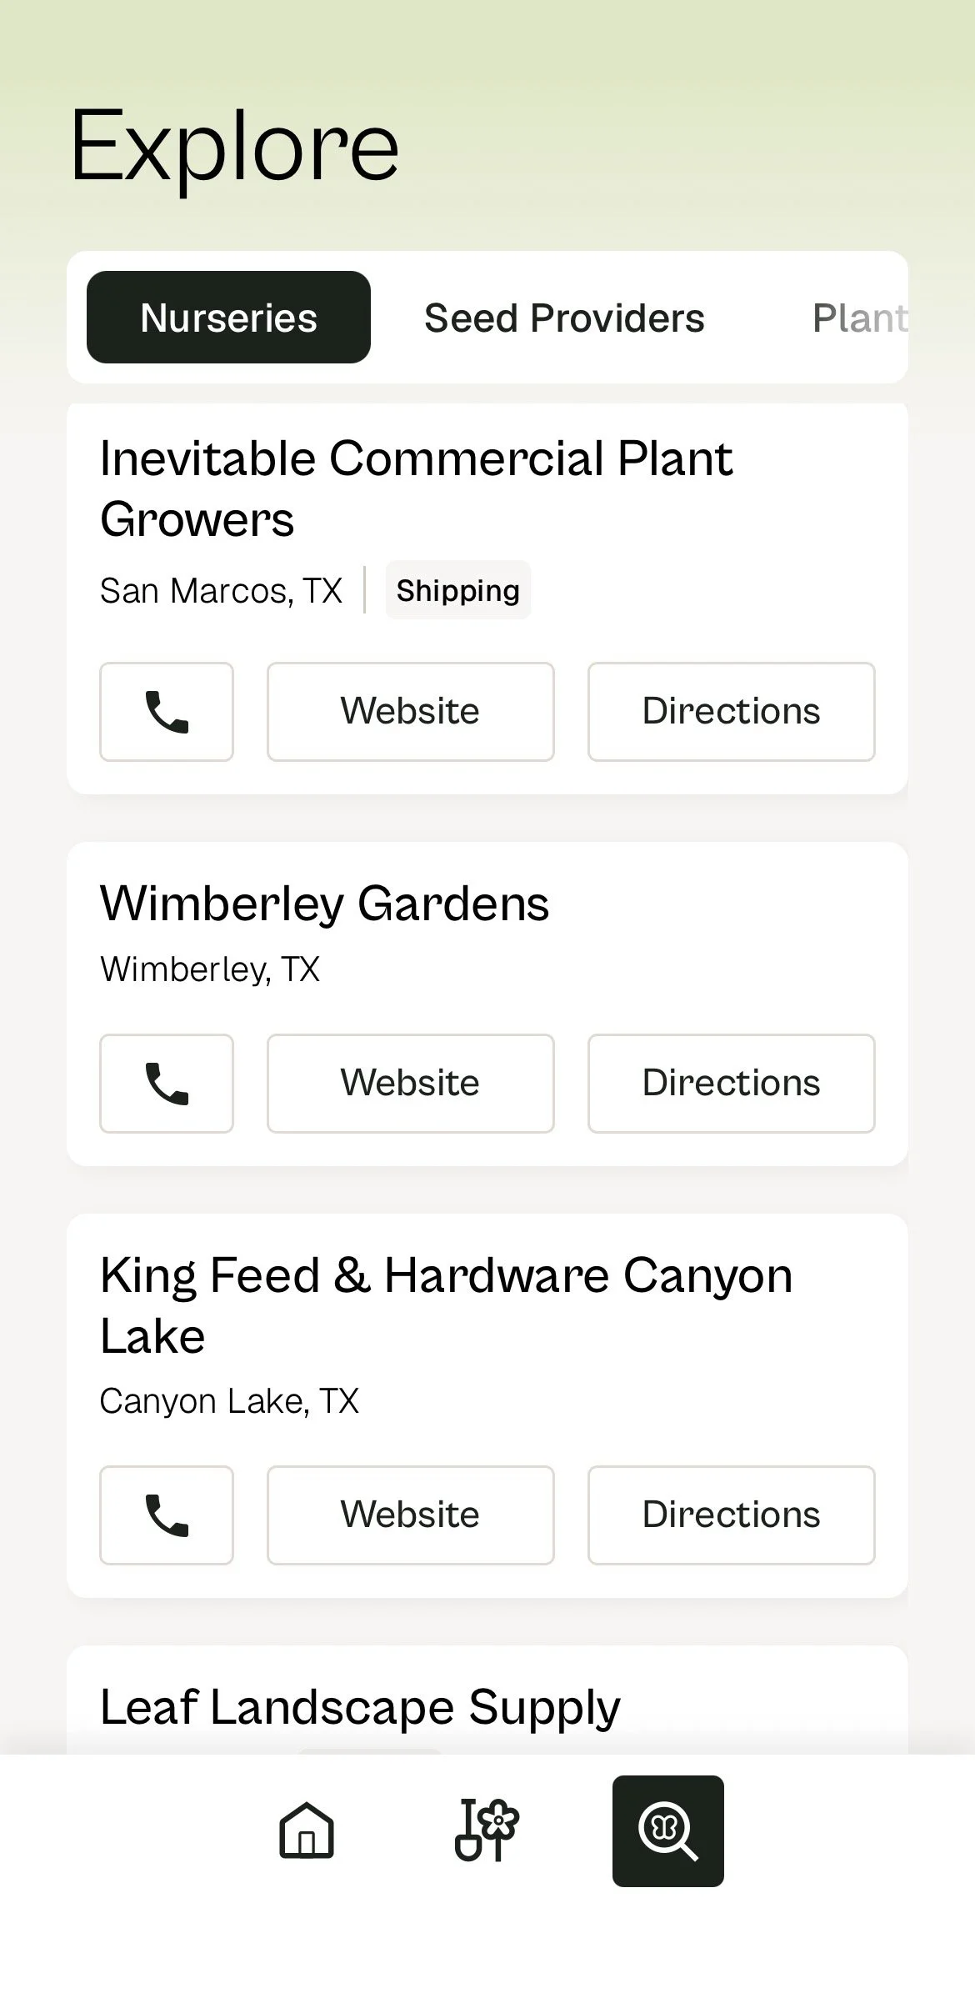Get Directions to King Feed & Hardware
The image size is (975, 1993).
click(732, 1515)
